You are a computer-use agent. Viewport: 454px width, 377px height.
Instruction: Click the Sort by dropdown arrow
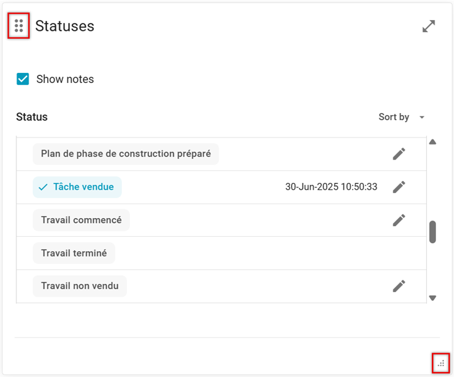(x=422, y=117)
